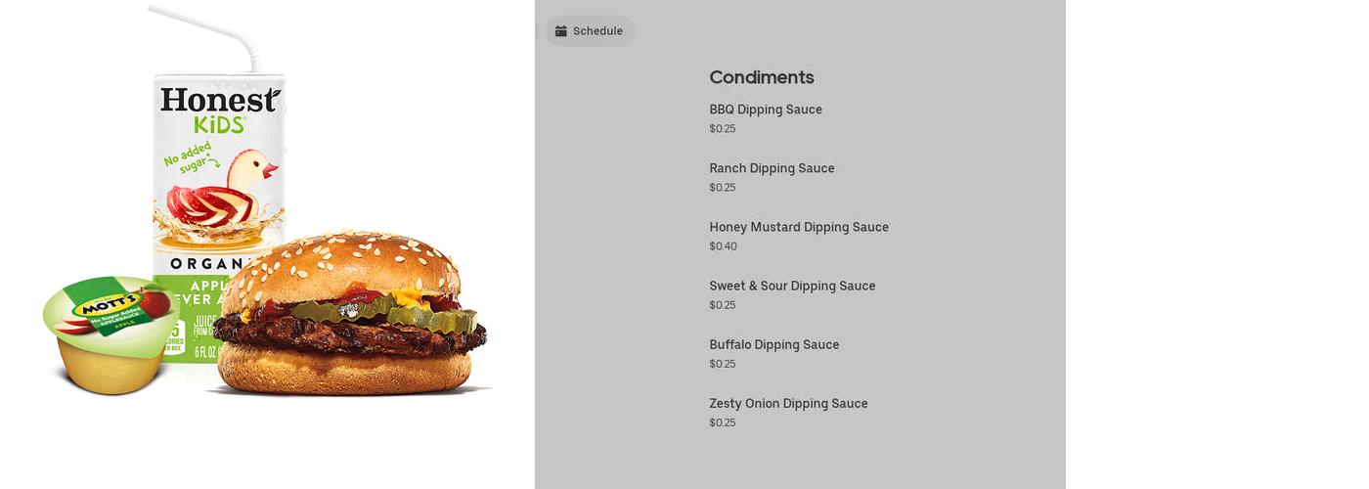The width and height of the screenshot is (1369, 489).
Task: Click the price under Zesty Onion sauce
Action: coord(723,422)
